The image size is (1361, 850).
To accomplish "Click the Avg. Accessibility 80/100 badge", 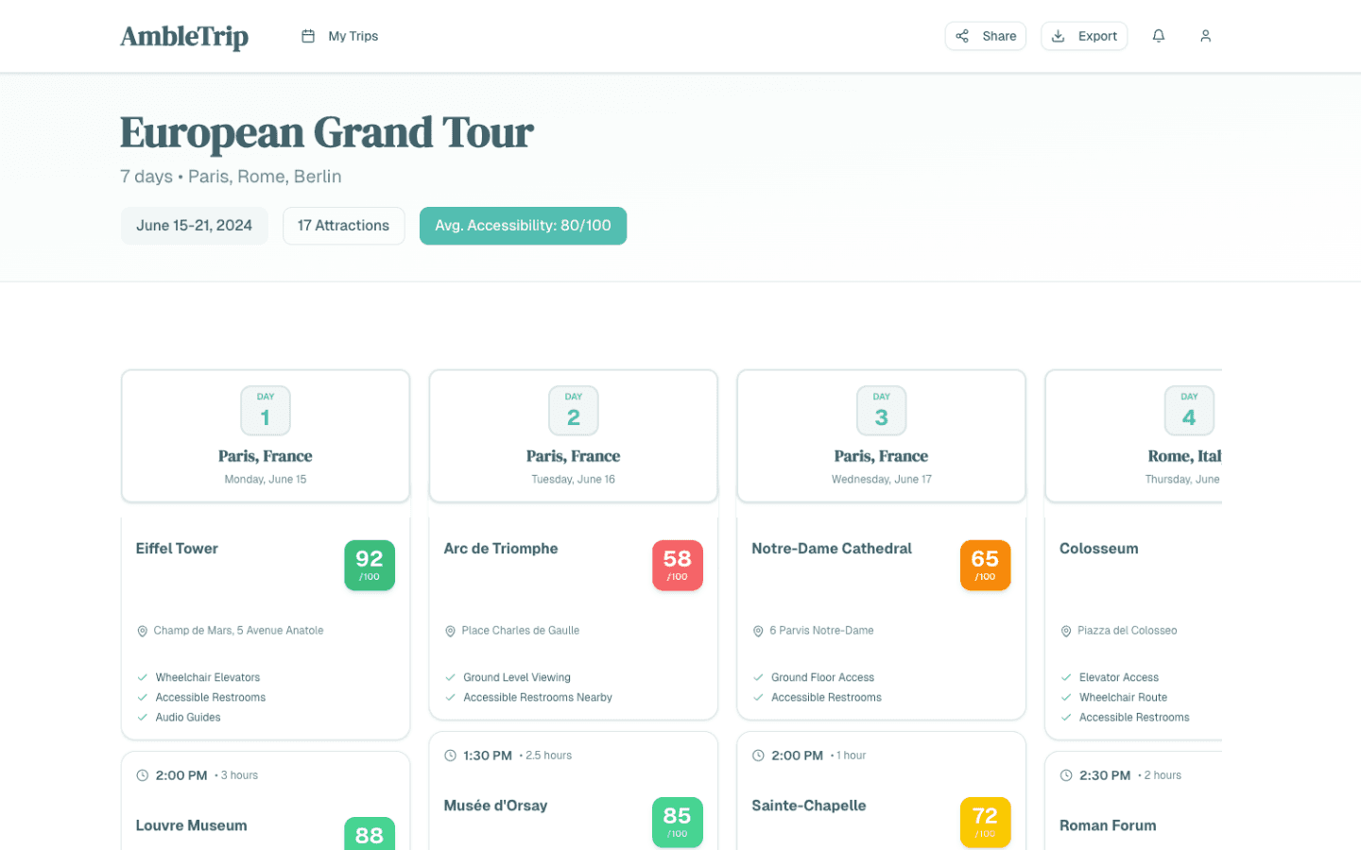I will click(523, 225).
